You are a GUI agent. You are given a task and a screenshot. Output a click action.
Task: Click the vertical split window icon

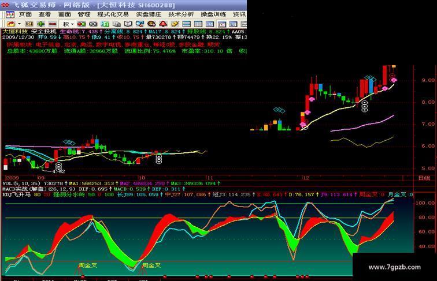tap(198, 24)
